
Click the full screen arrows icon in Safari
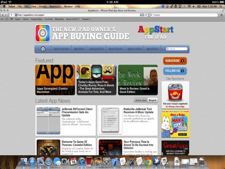(x=223, y=11)
